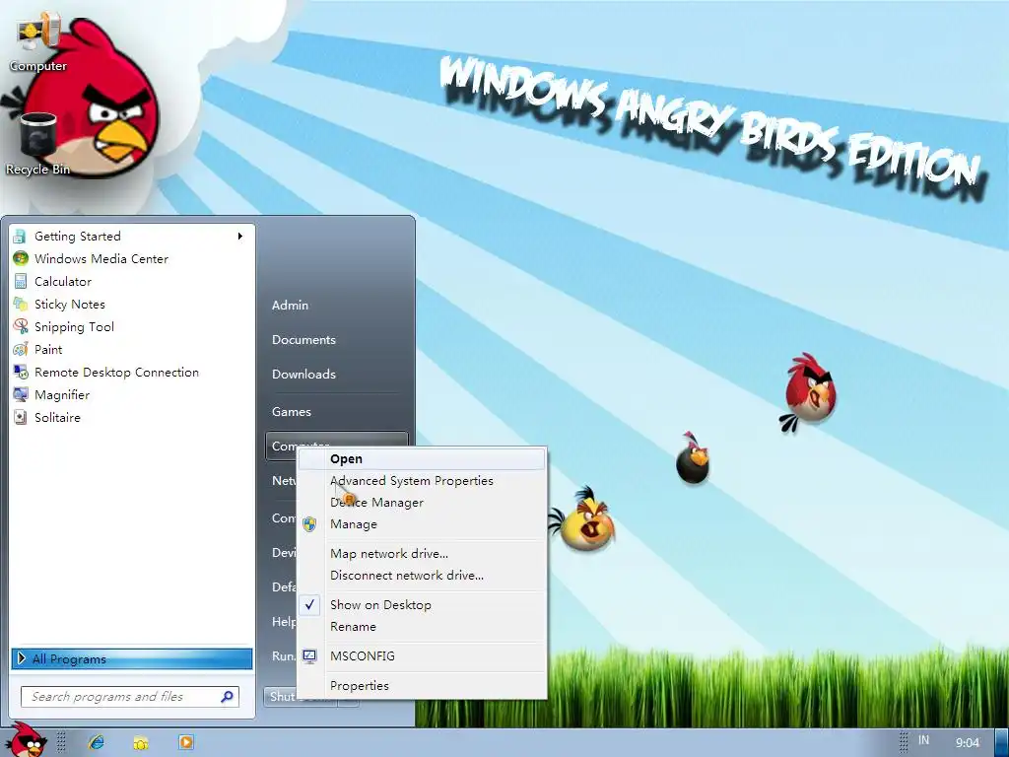Click the Paint palette icon
The height and width of the screenshot is (757, 1009).
click(21, 350)
